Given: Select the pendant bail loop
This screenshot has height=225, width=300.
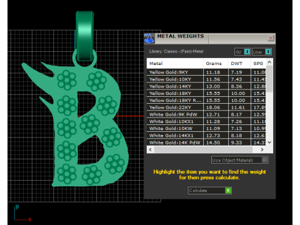Looking at the screenshot, I should coord(84,36).
